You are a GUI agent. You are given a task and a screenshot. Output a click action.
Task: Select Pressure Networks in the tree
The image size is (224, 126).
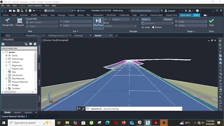(x=20, y=82)
